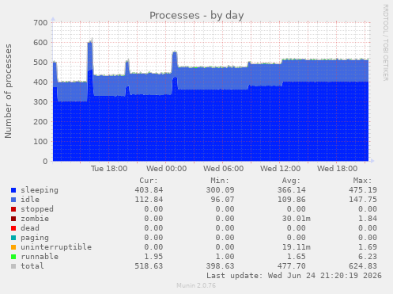Image resolution: width=393 pixels, height=294 pixels.
Task: Click the 'Min:' column header
Action: tap(220, 181)
